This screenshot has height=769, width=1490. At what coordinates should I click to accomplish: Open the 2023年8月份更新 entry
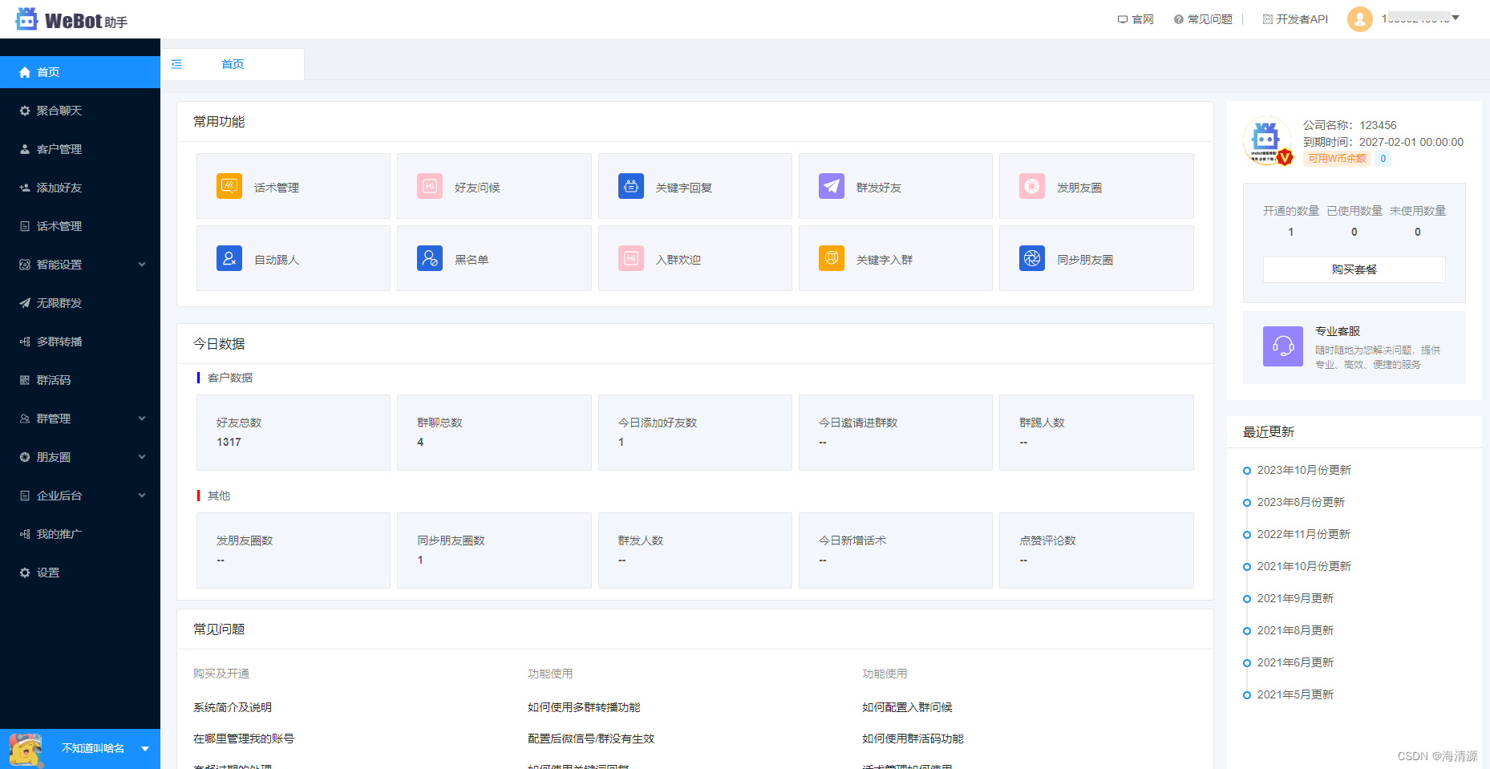tap(1301, 502)
